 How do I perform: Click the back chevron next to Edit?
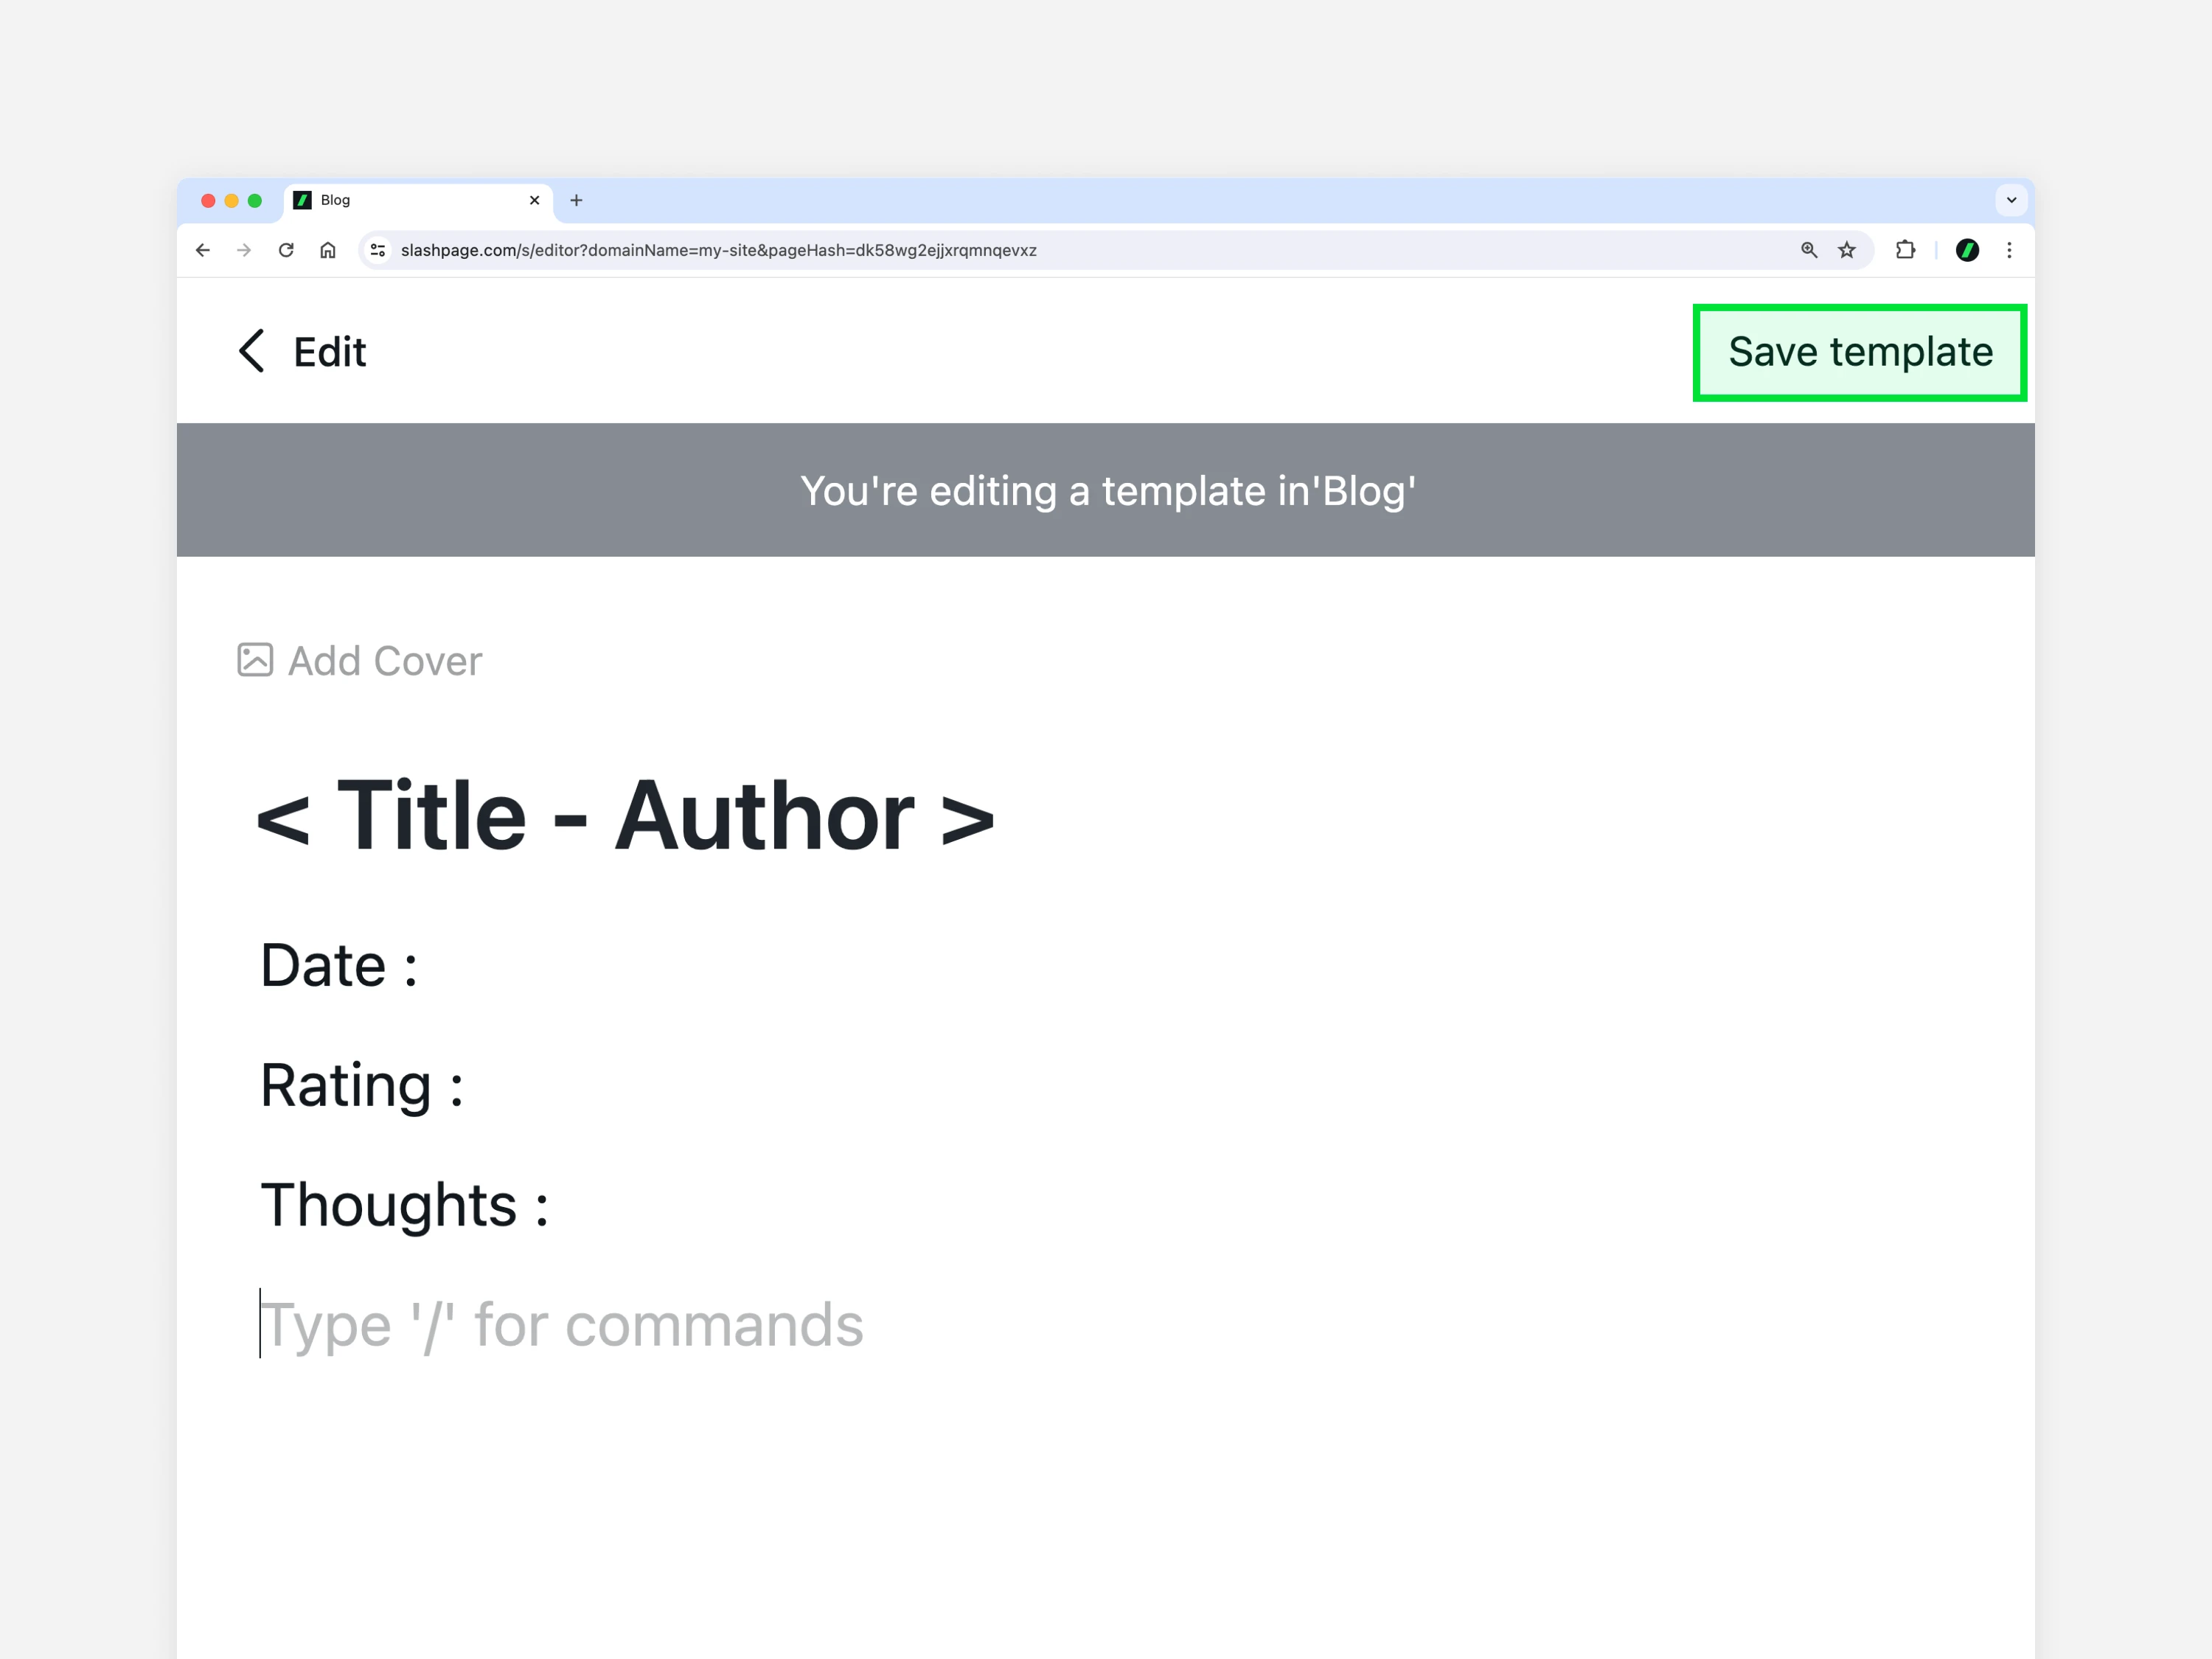click(252, 351)
